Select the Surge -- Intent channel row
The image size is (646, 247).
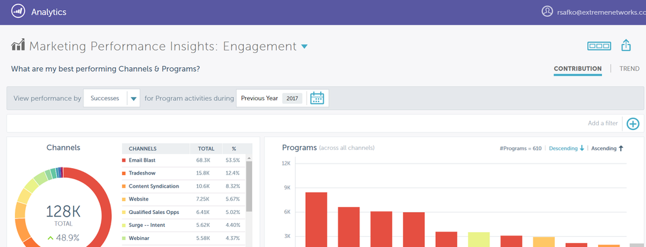[x=184, y=225]
